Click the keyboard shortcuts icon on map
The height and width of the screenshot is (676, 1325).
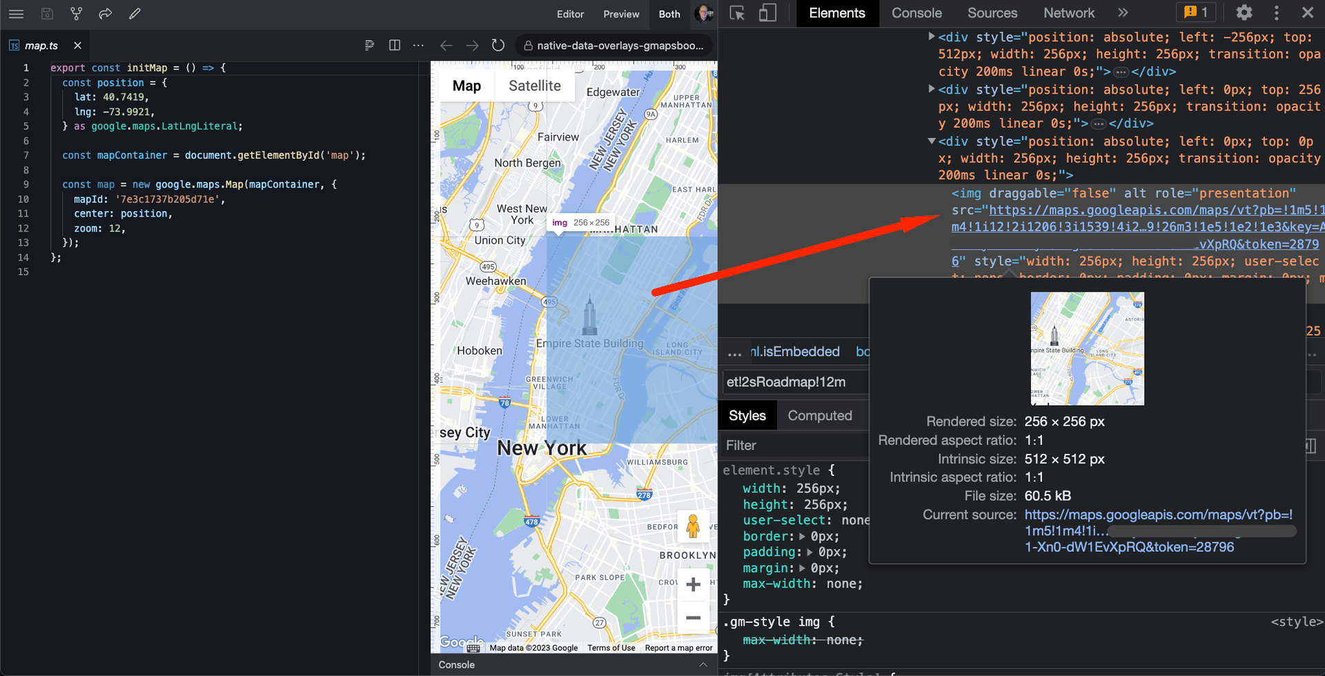473,648
